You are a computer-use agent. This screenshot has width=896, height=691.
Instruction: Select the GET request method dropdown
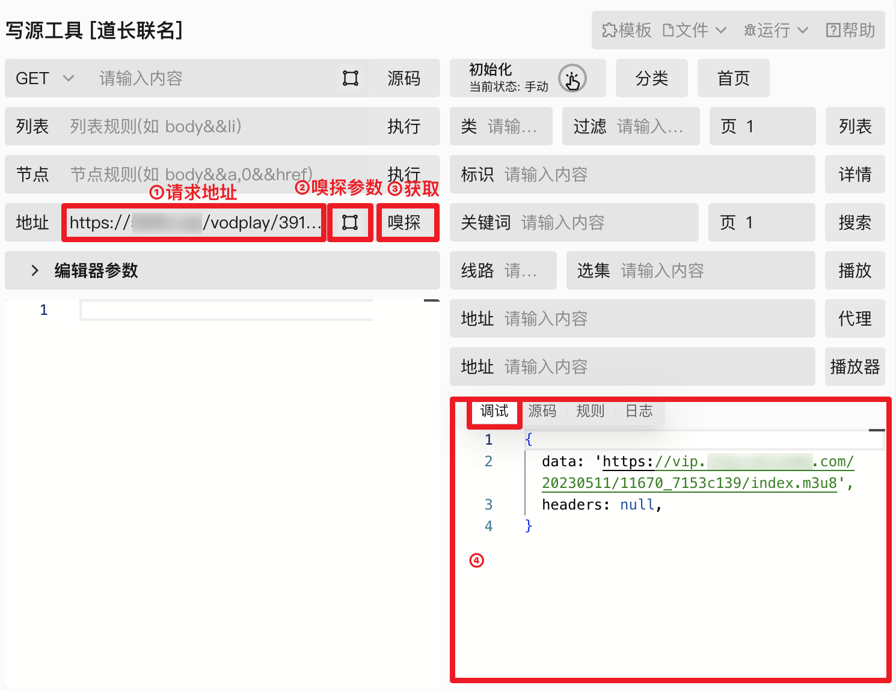click(45, 78)
